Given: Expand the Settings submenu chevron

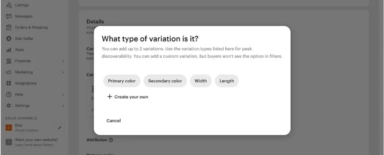Looking at the screenshot, I should point(63,106).
